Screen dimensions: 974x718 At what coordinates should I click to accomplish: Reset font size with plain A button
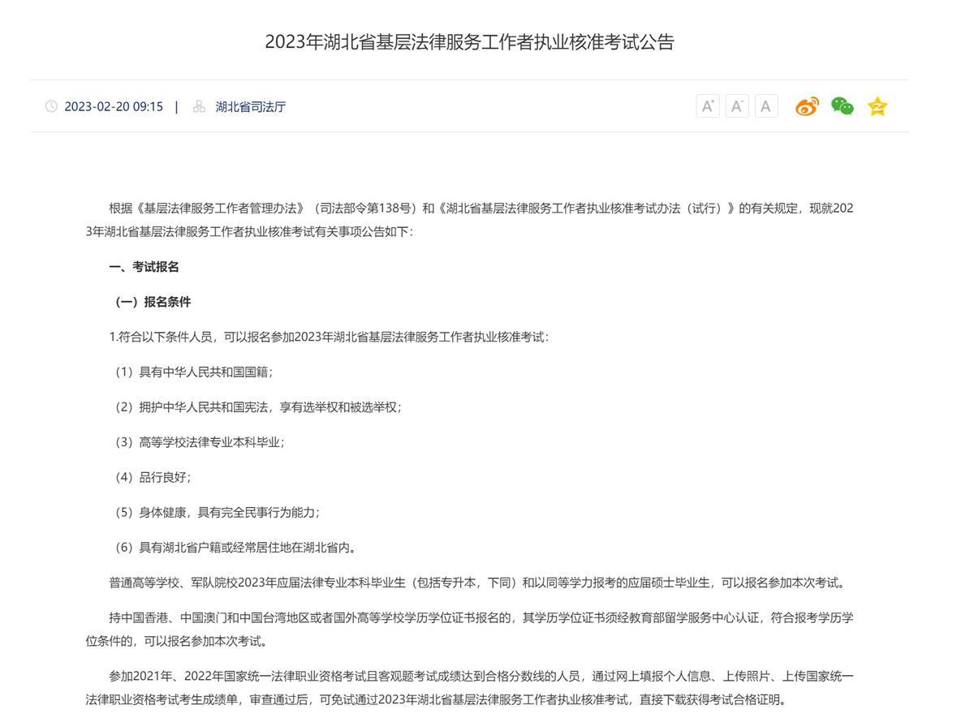[x=766, y=106]
